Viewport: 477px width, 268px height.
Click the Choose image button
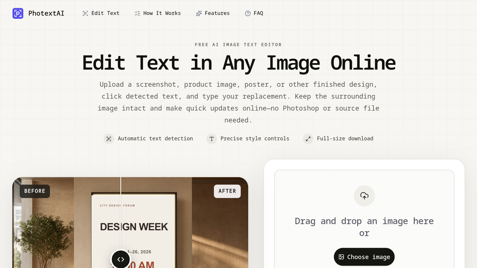364,257
